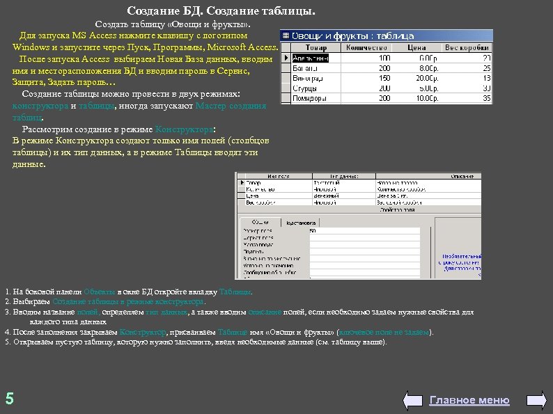
Task: Click the Денежный data type cell
Action: [344, 196]
